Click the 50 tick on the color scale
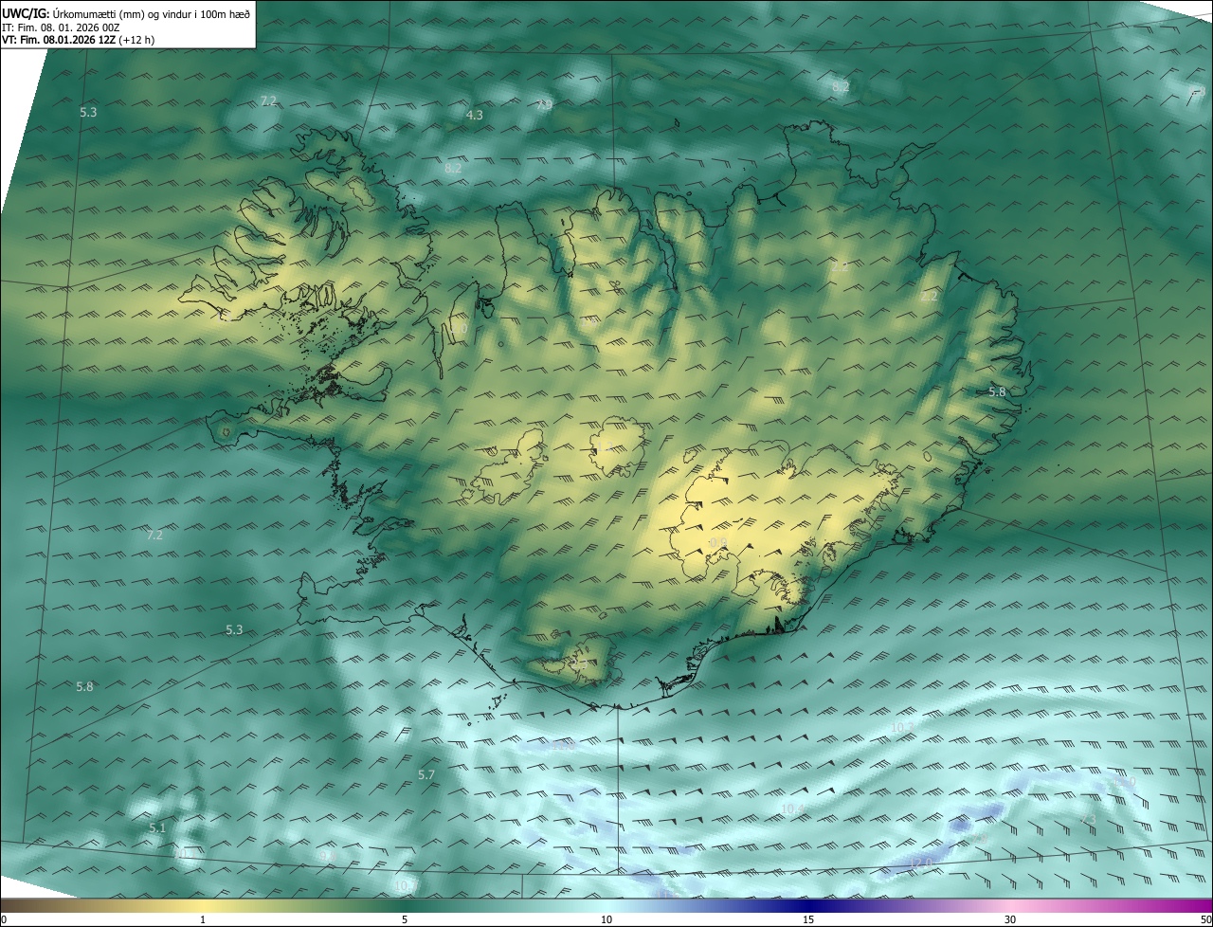This screenshot has width=1213, height=927. (x=1205, y=920)
